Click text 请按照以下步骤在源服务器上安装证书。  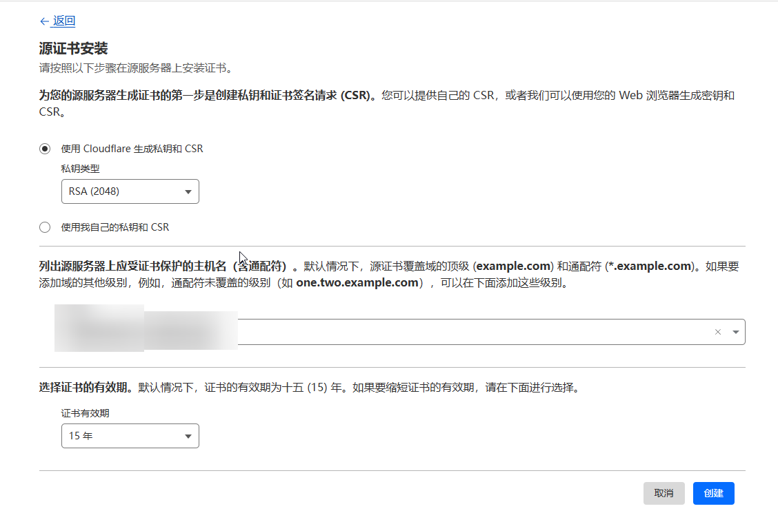[137, 68]
